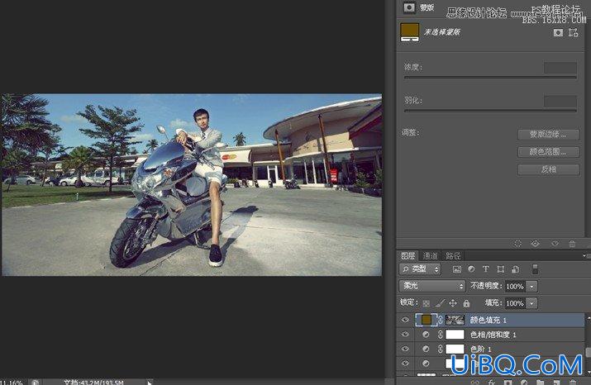Viewport: 591px width, 385px height.
Task: Click the color fill thumbnail in properties panel
Action: point(409,32)
